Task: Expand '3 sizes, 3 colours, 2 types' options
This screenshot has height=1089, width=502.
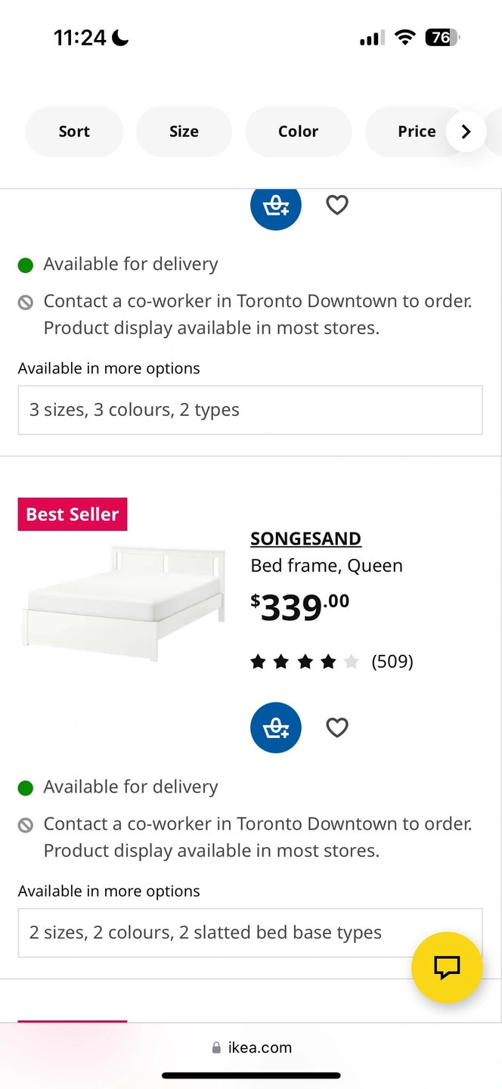Action: pyautogui.click(x=250, y=410)
